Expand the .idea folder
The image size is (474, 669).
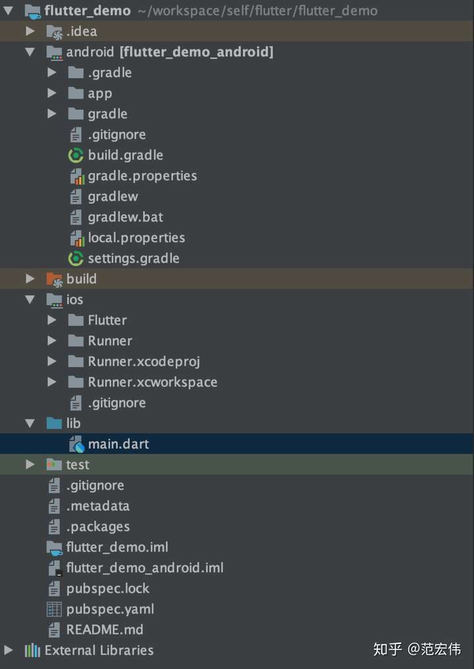[x=30, y=31]
